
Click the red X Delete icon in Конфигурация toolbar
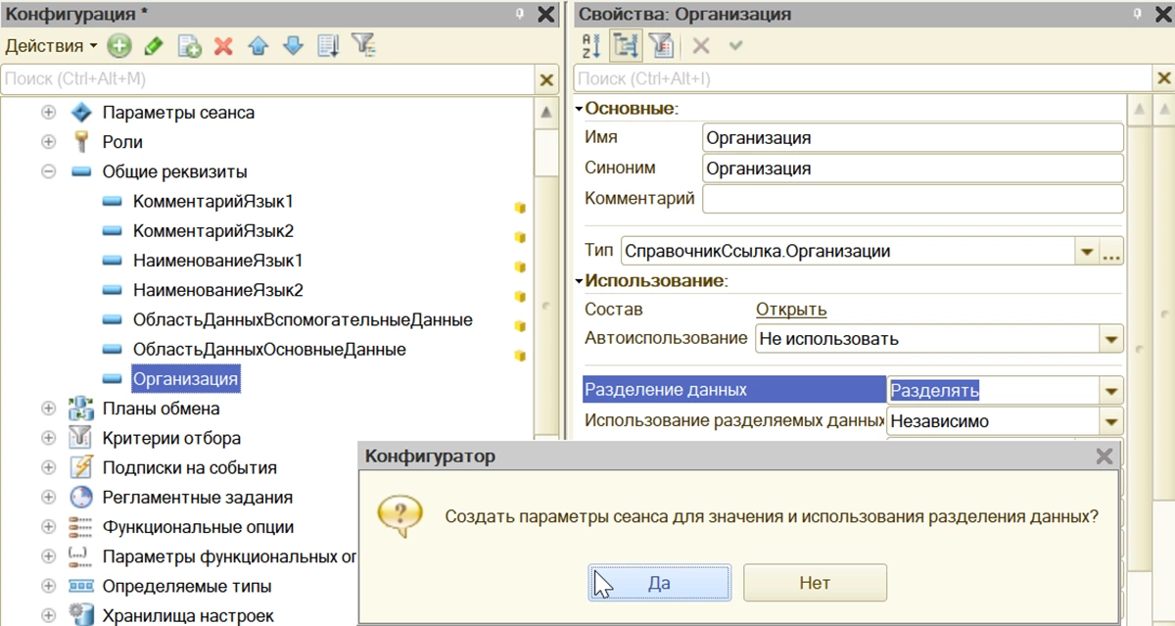pos(223,46)
